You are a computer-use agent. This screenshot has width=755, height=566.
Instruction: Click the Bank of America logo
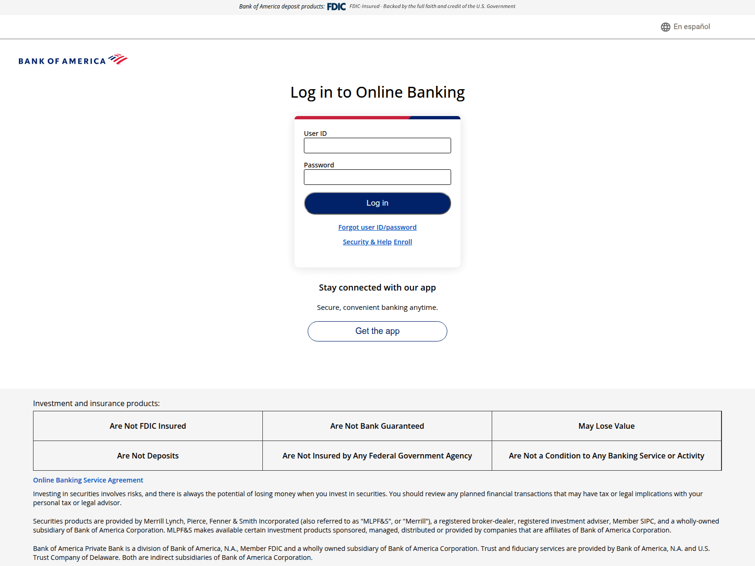(x=73, y=60)
